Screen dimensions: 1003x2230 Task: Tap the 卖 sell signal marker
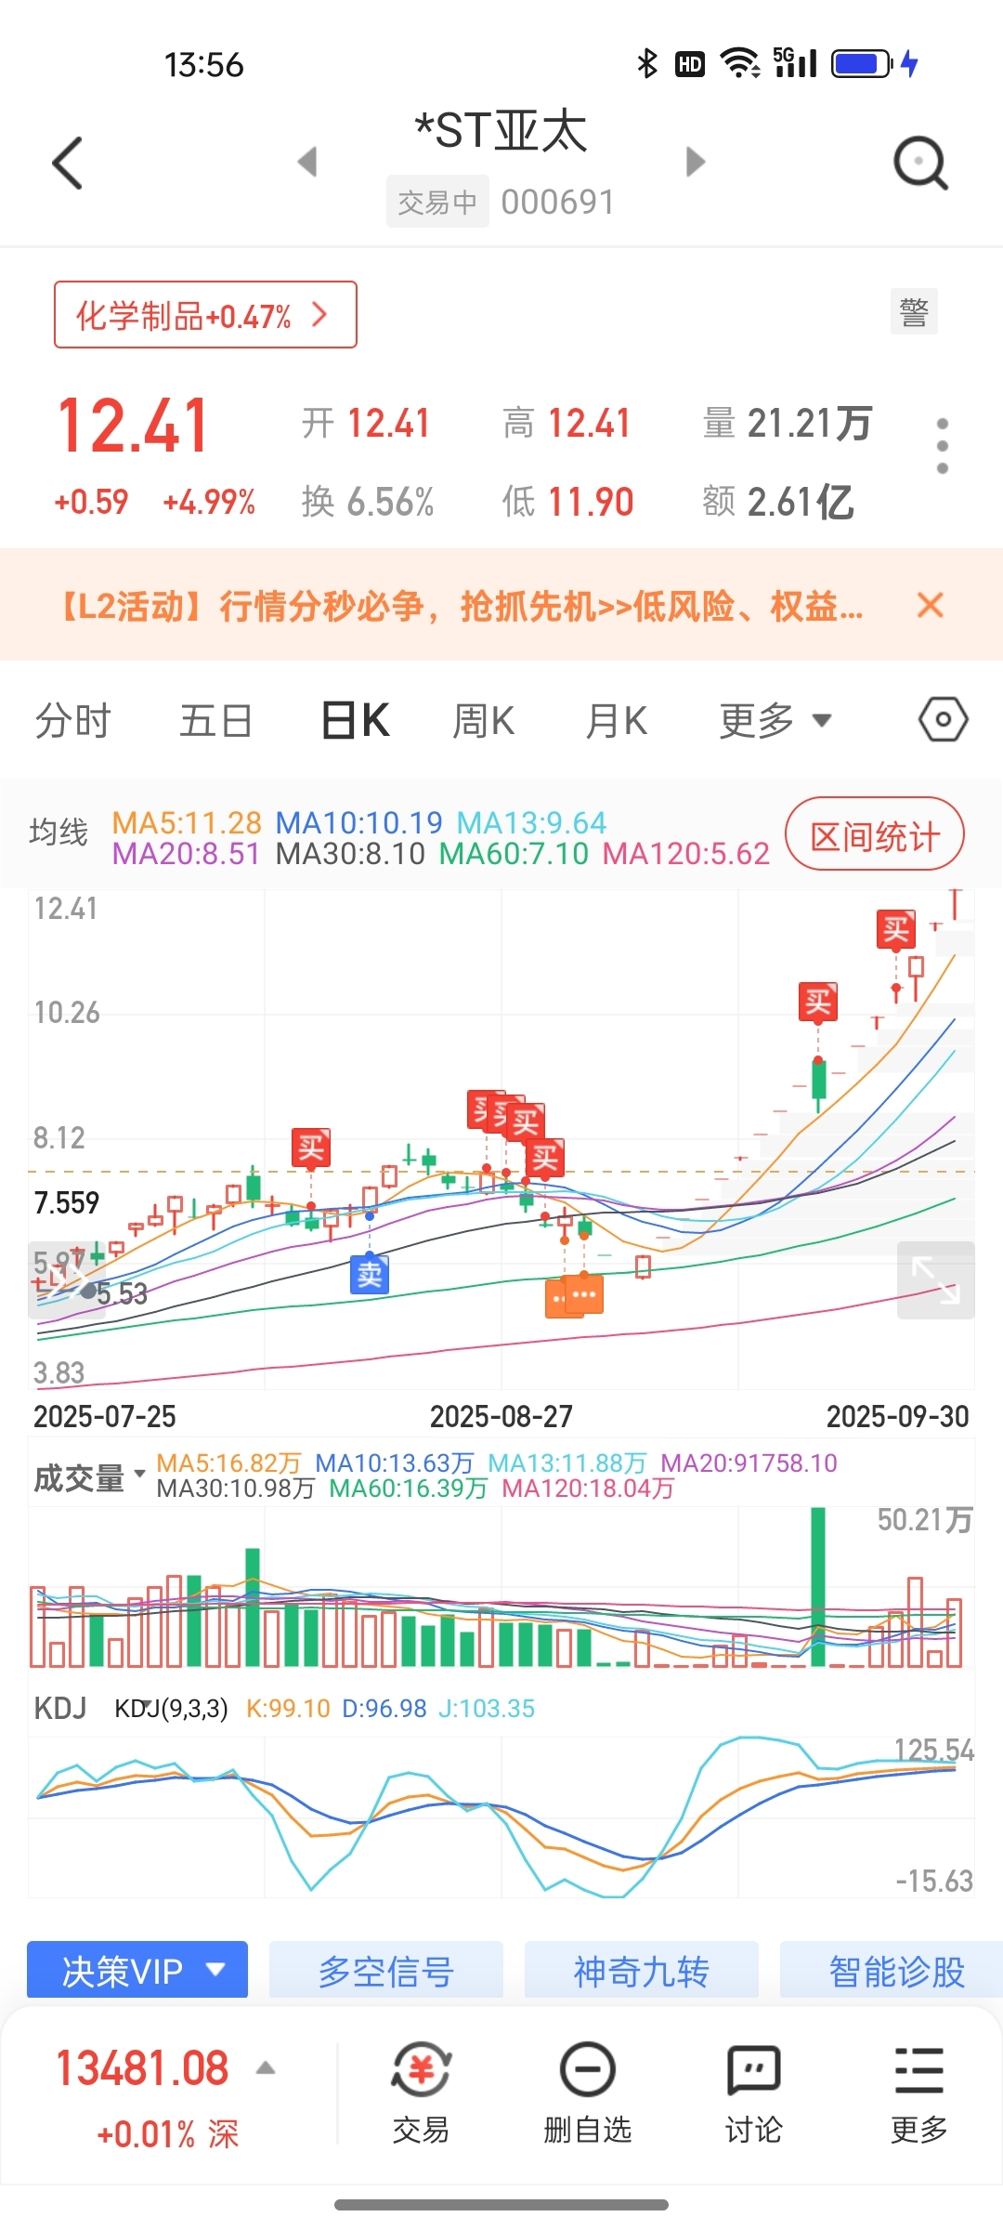point(370,1274)
